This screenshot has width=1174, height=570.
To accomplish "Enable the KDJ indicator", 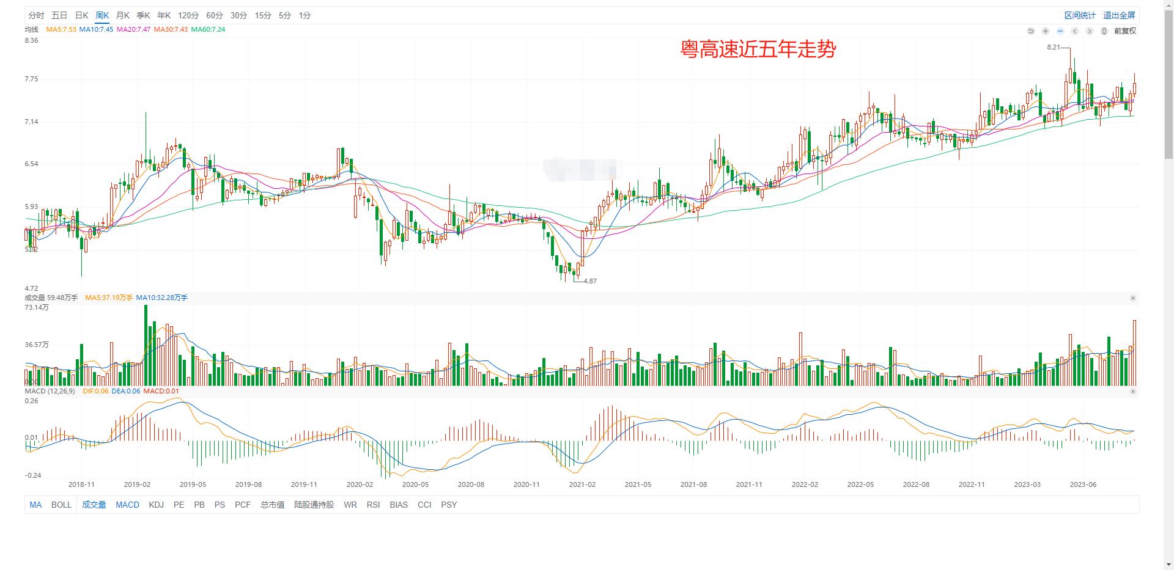I will tap(156, 505).
